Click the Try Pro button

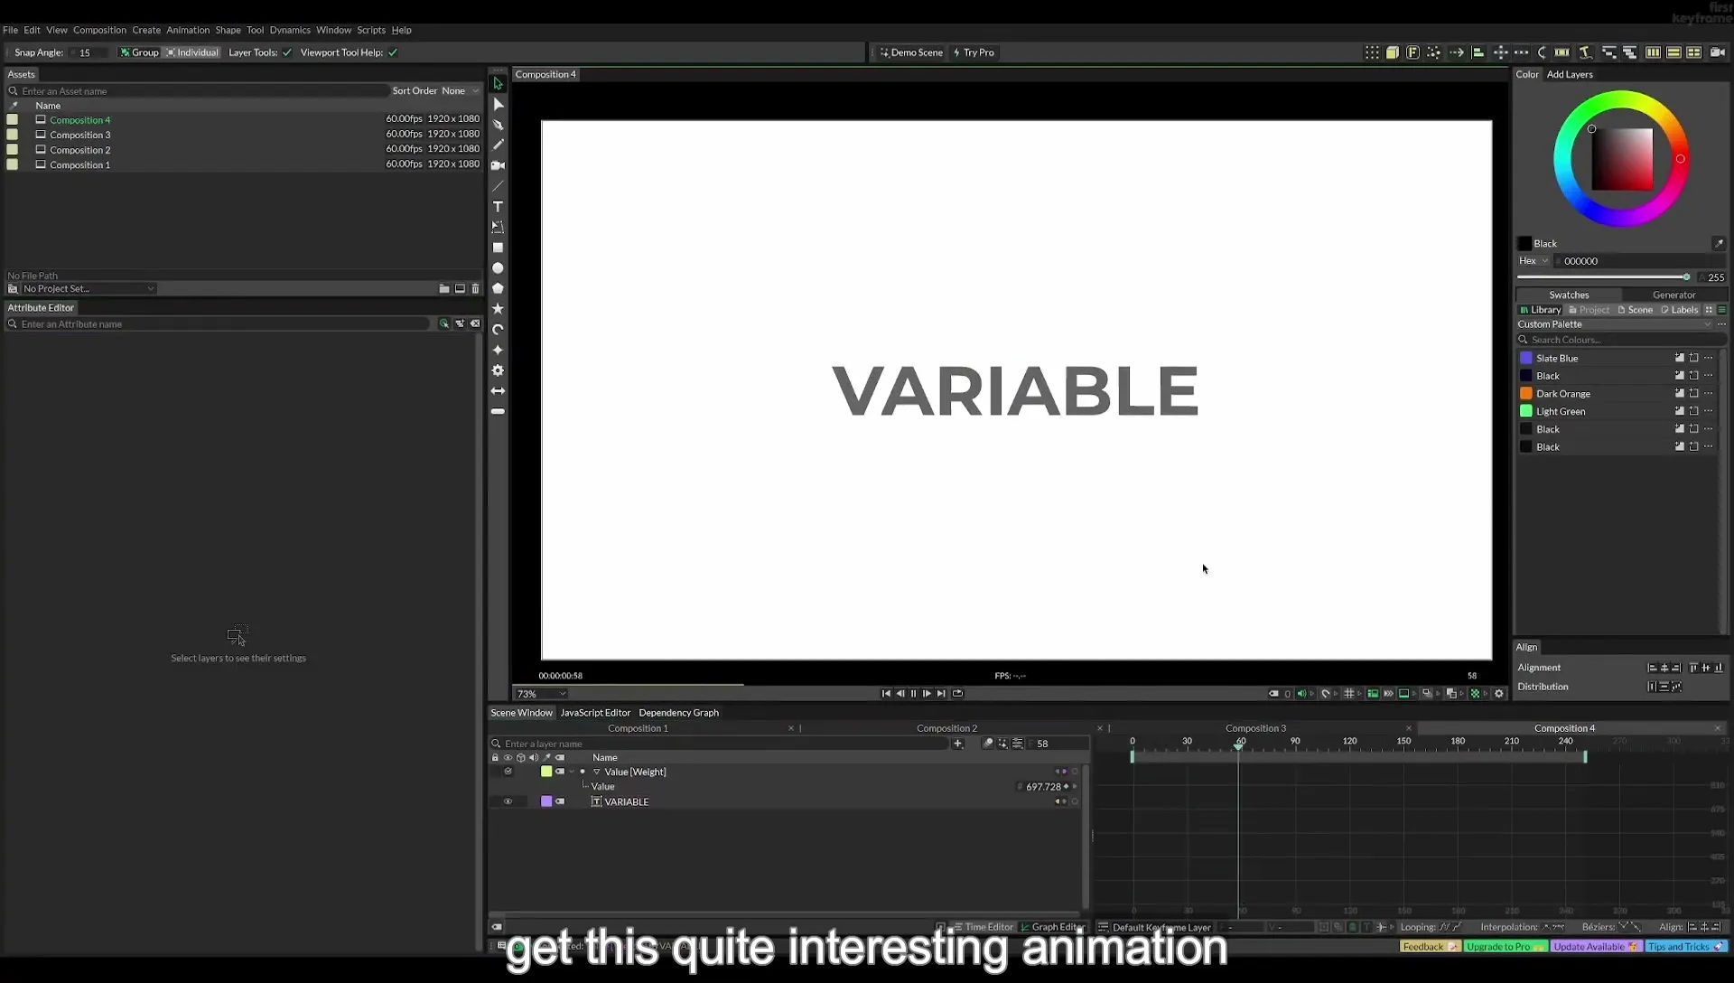tap(973, 52)
